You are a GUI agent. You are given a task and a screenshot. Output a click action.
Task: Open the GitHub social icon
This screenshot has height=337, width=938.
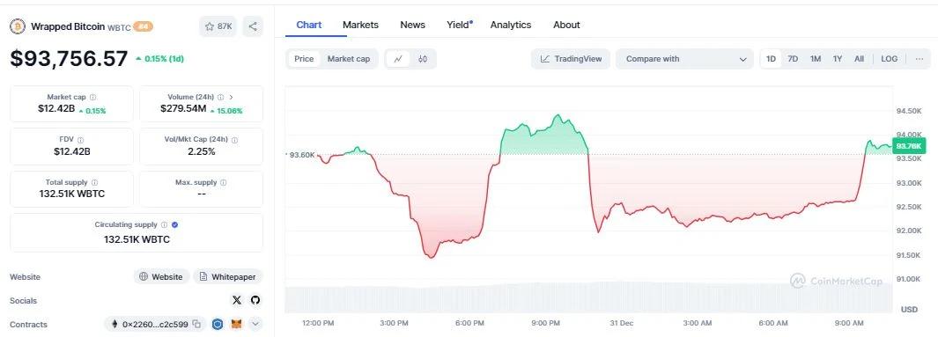[255, 301]
